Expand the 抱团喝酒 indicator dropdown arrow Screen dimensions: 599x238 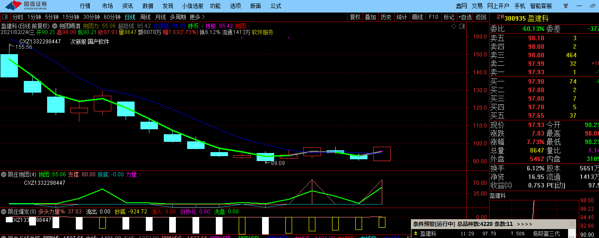55,26
